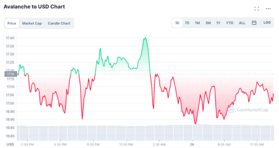Click the 28 date marker on axis

tap(192, 144)
